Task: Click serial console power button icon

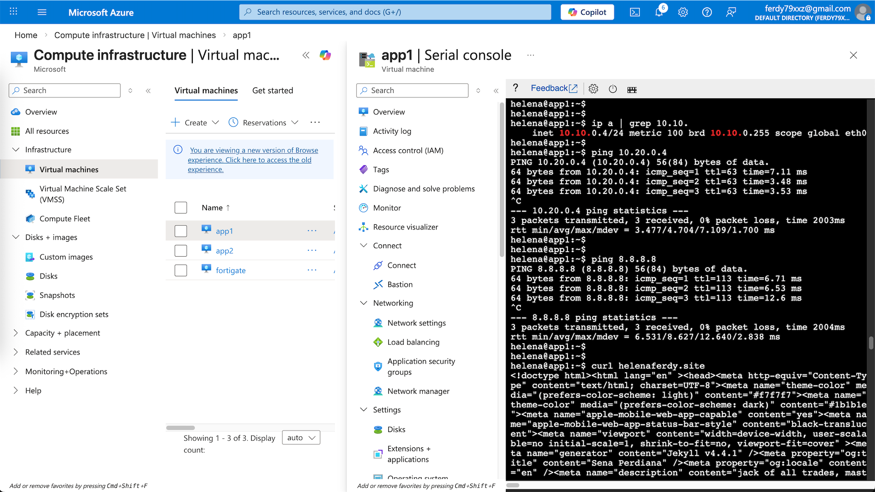Action: pos(613,89)
